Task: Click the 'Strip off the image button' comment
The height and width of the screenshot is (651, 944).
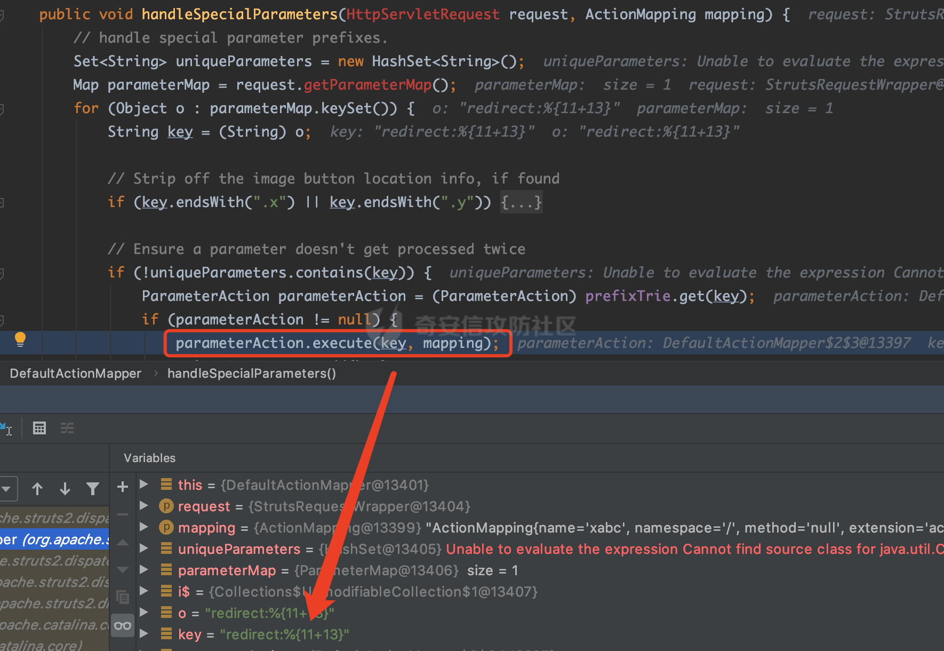Action: point(333,179)
